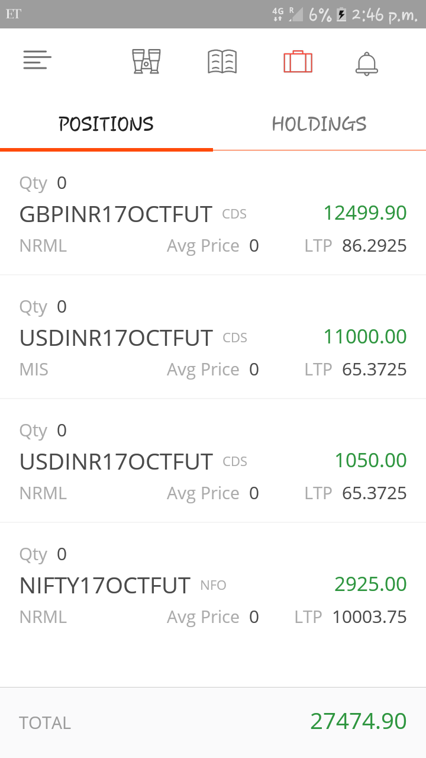Tap the 12499.90 profit value
Screen dimensions: 426x758
point(365,213)
